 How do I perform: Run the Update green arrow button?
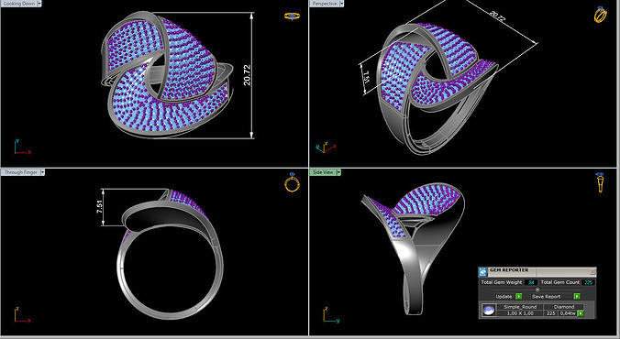519,296
